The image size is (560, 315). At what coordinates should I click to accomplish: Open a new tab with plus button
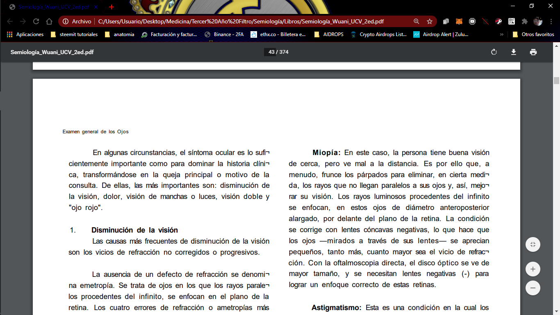pos(111,7)
